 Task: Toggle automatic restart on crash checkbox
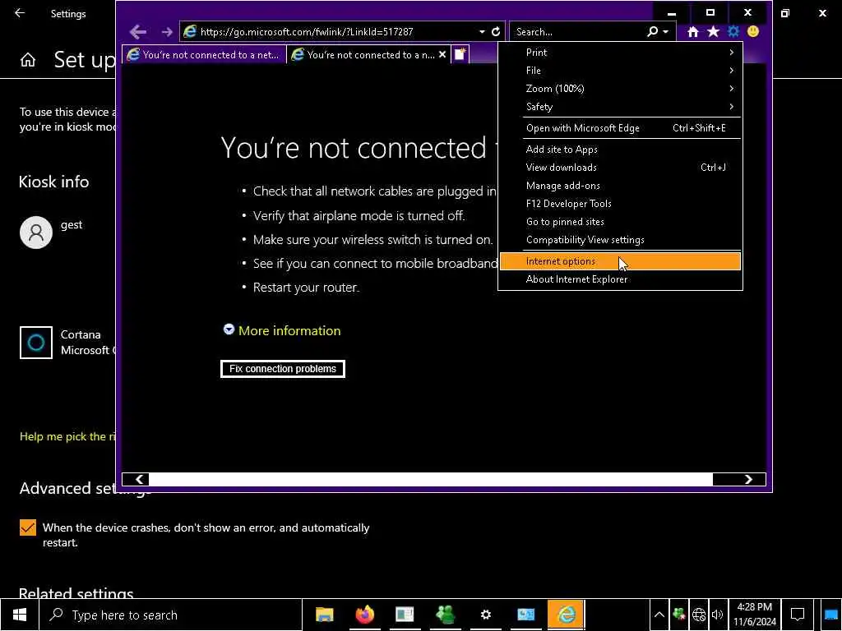[28, 527]
